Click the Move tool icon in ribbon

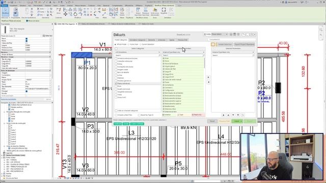point(66,14)
